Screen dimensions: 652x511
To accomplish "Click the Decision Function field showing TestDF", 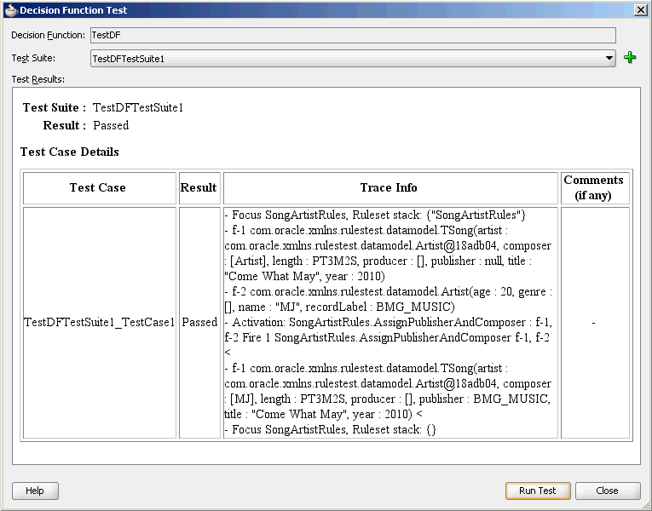I will tap(353, 35).
